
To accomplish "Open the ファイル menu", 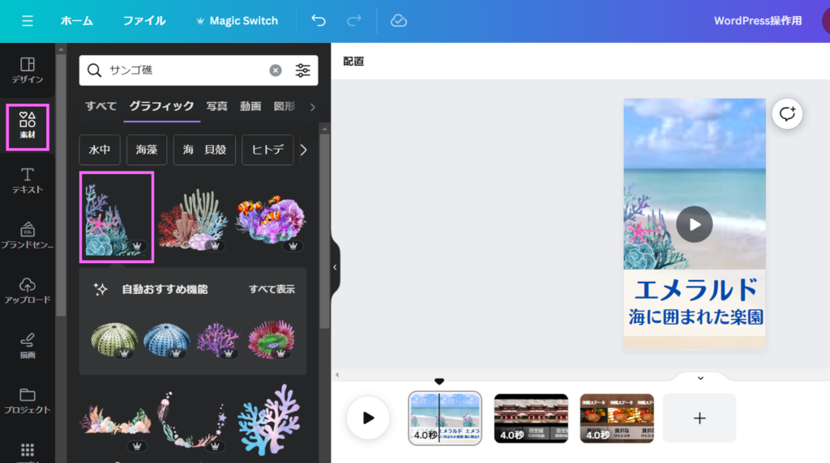I will [144, 21].
